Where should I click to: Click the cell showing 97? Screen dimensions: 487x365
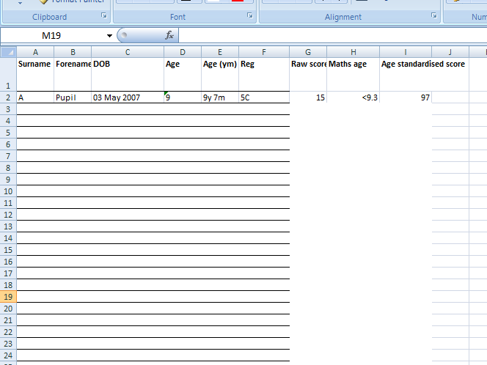[x=406, y=97]
